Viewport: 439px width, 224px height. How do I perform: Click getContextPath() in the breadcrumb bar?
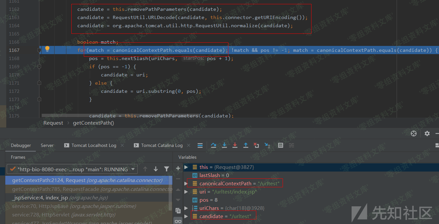coord(93,123)
